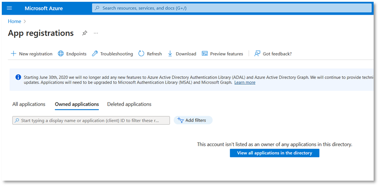Click the Troubleshooting wrench icon
379x186 pixels.
pyautogui.click(x=95, y=54)
